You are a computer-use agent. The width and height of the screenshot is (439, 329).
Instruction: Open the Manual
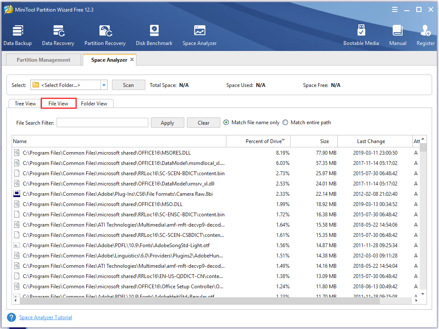397,35
